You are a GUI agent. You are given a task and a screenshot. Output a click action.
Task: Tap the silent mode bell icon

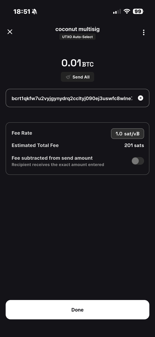[34, 12]
